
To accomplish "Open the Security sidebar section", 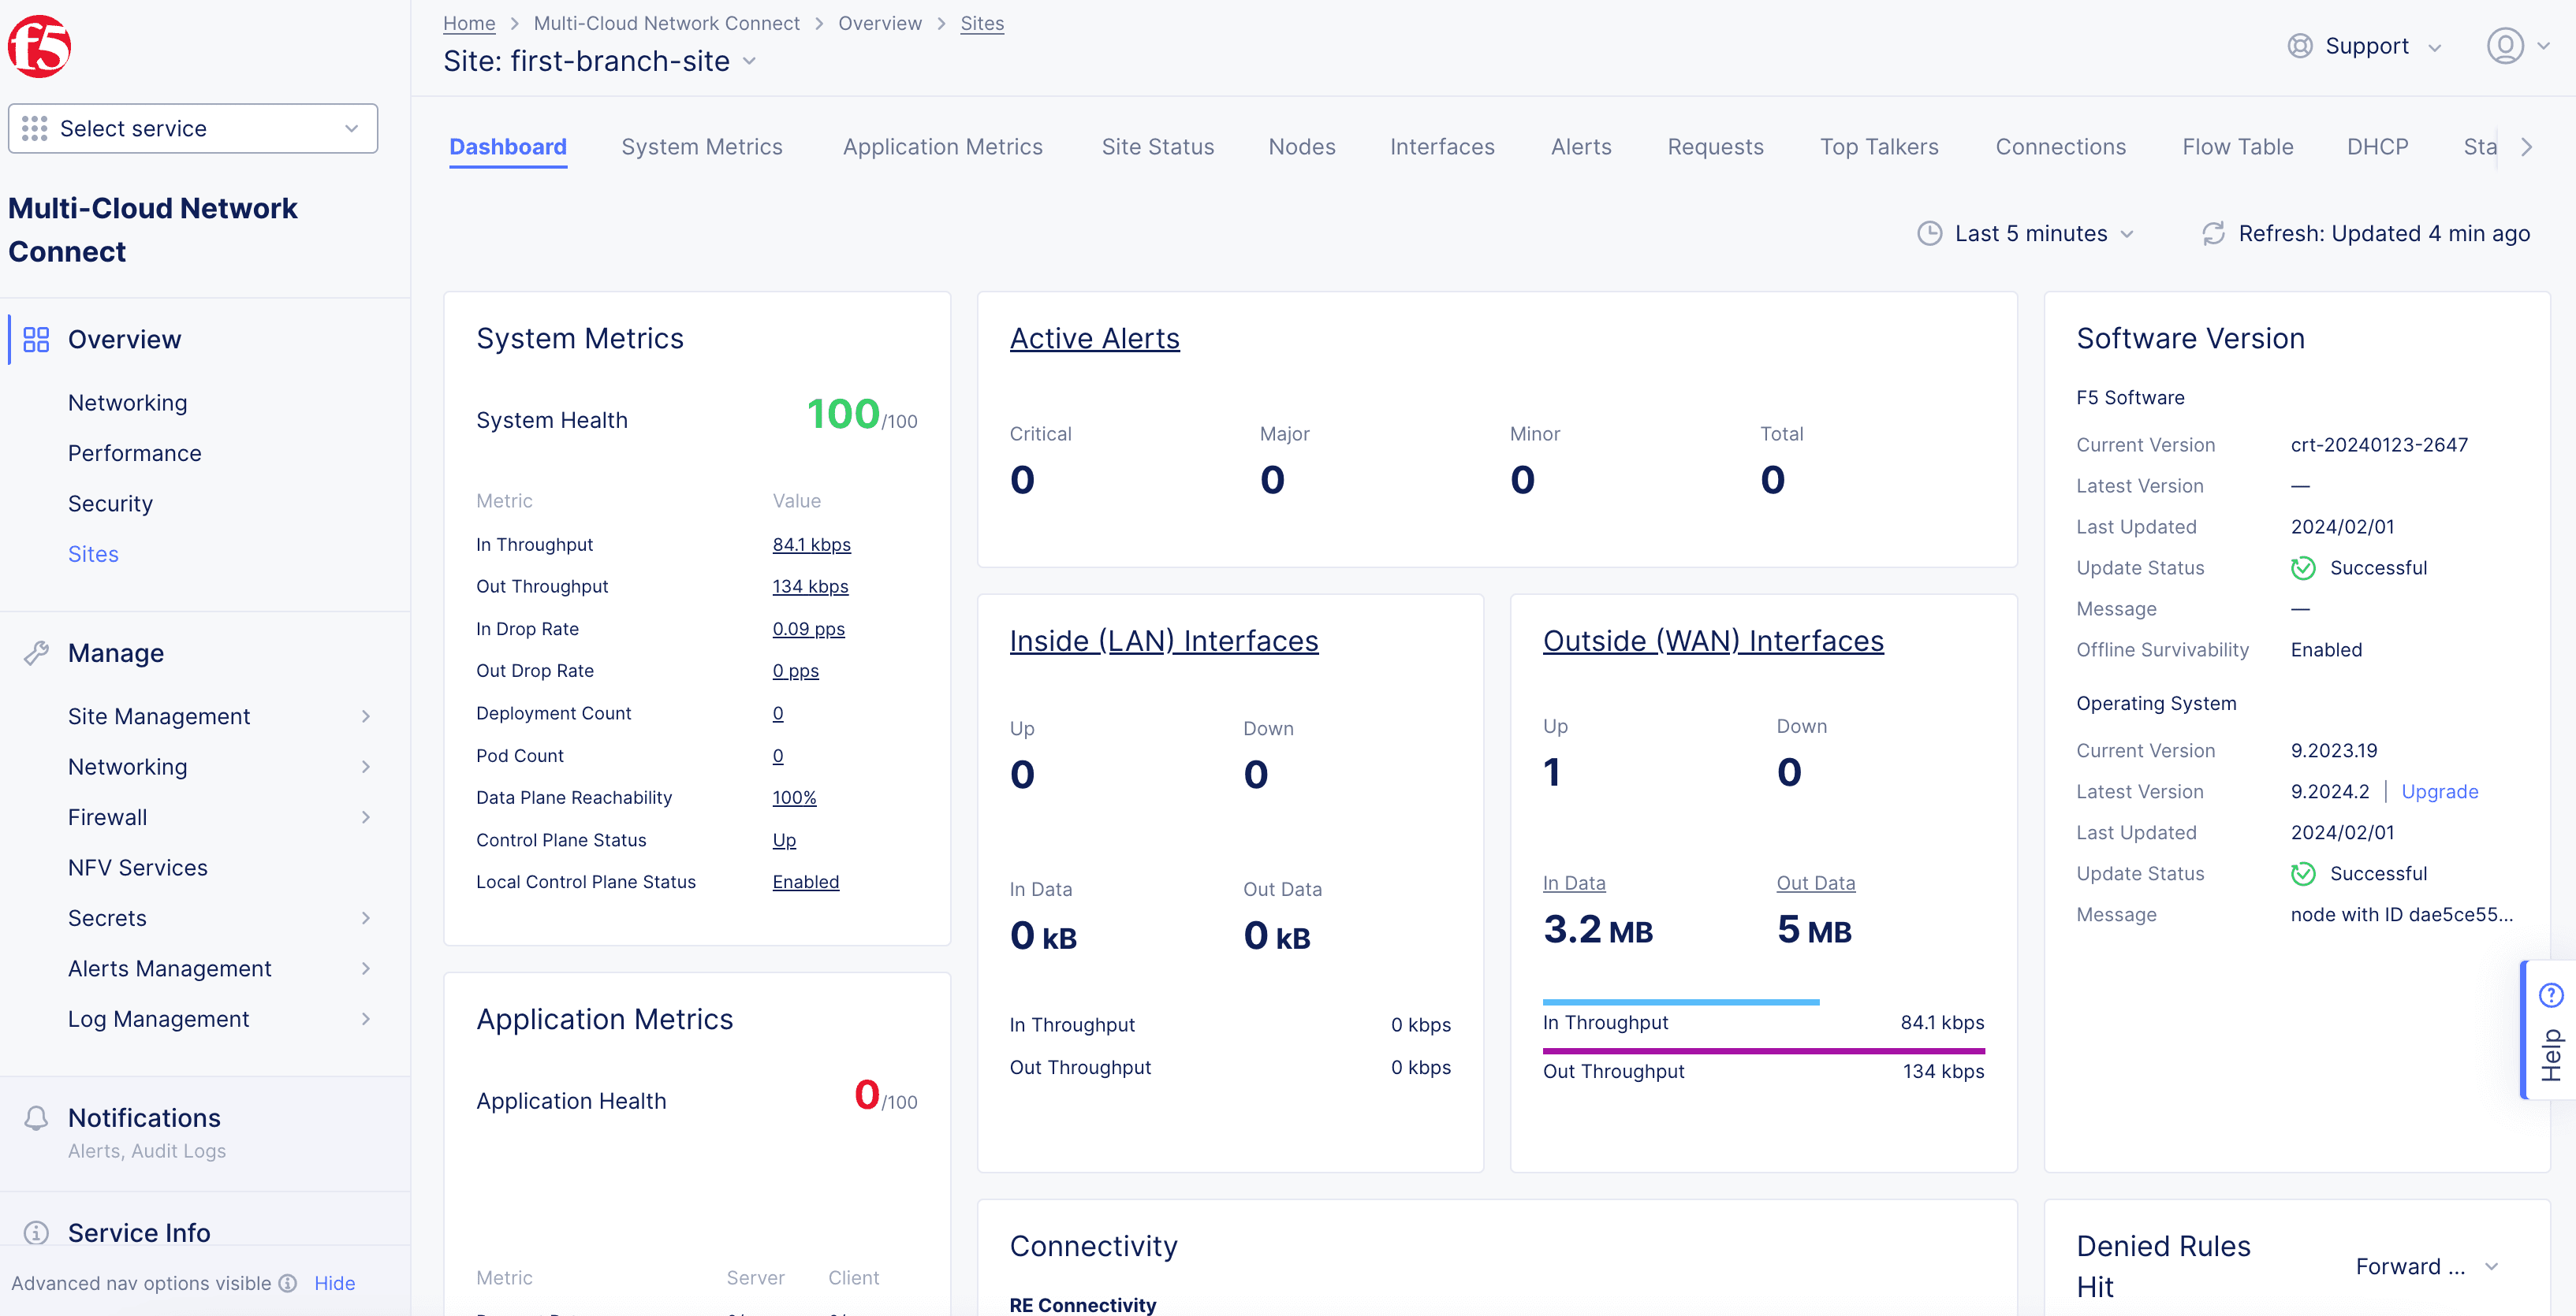I will (x=109, y=502).
